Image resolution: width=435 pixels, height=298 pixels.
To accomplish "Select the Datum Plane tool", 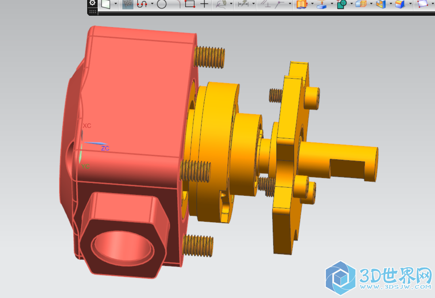I will click(x=423, y=4).
